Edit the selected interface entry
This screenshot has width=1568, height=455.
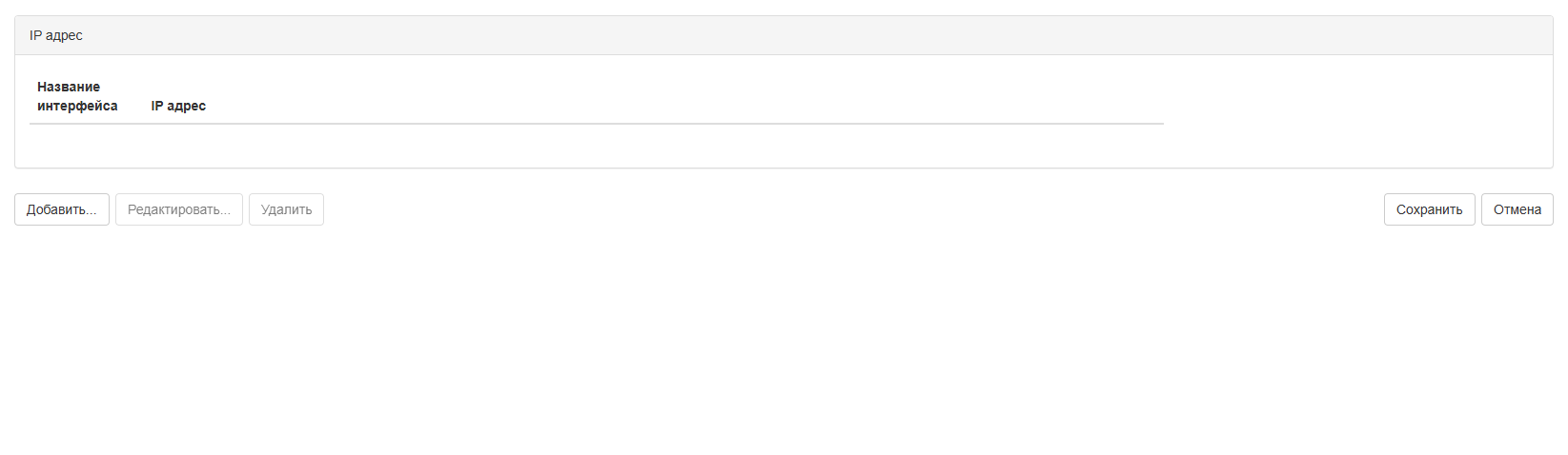(179, 209)
